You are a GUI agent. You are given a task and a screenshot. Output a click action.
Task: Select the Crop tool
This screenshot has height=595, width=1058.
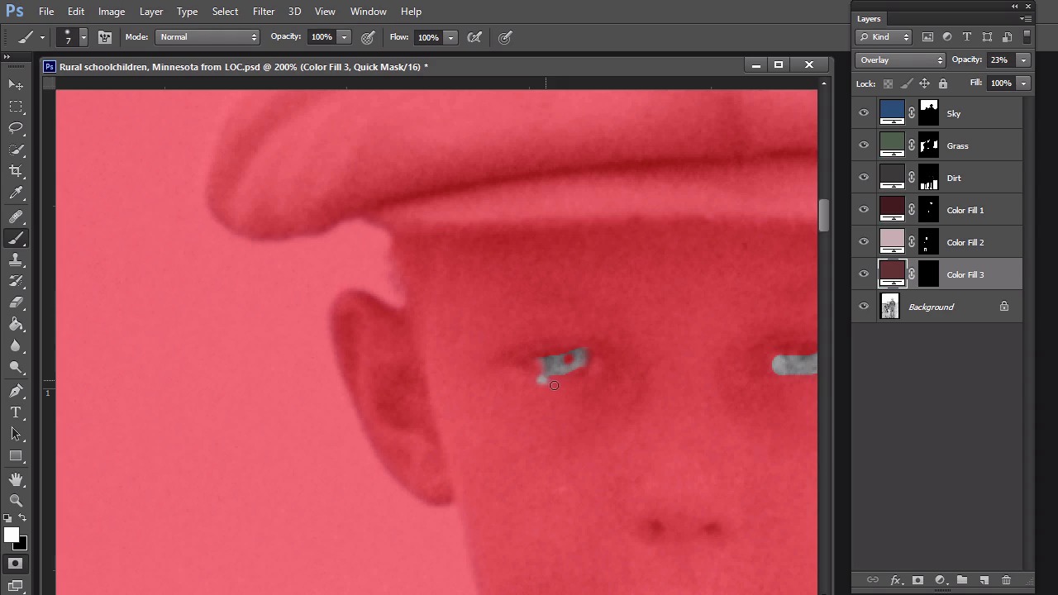point(16,170)
